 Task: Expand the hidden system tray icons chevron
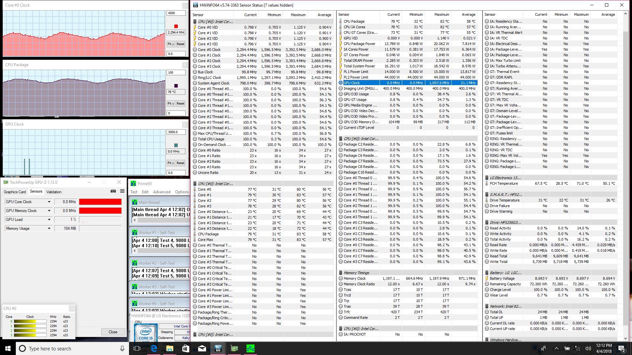tap(556, 348)
